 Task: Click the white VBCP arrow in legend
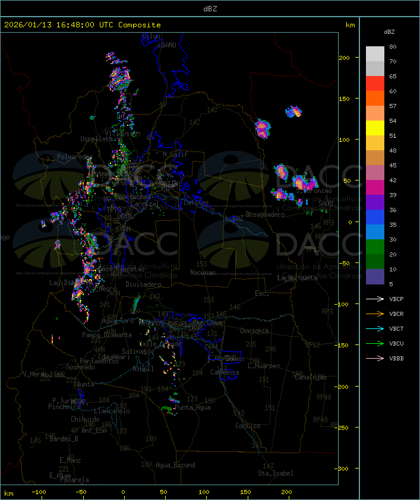(375, 299)
